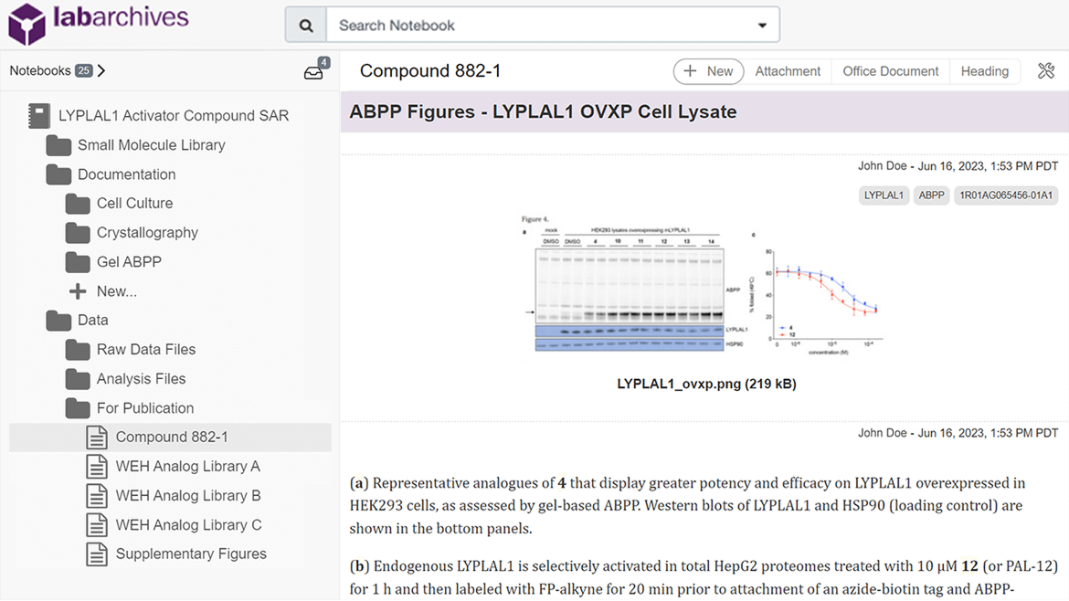Click the magnifying glass search icon
Screen dimensions: 1069x601
tap(305, 24)
